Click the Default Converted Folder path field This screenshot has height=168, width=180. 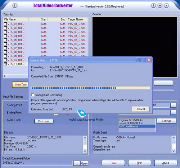(x=37, y=163)
